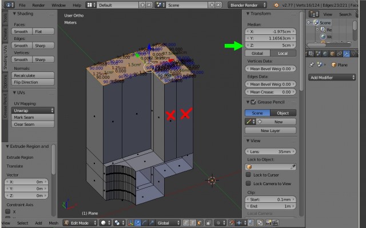Toggle the snap magnet icon
Viewport: 366px width, 228px height.
pyautogui.click(x=232, y=223)
